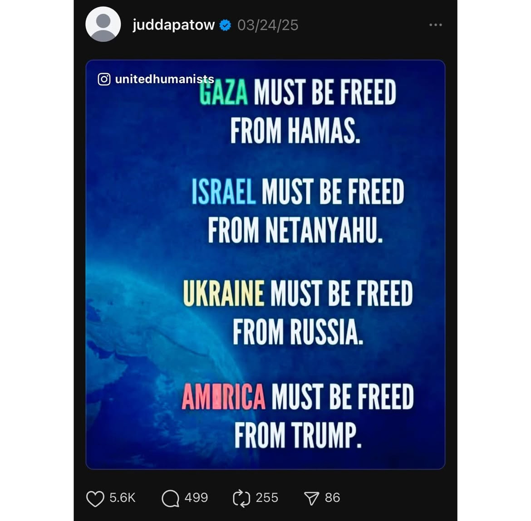Click the post date 03/24/25
531x521 pixels.
click(267, 25)
